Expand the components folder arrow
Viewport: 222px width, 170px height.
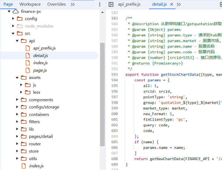(17, 100)
